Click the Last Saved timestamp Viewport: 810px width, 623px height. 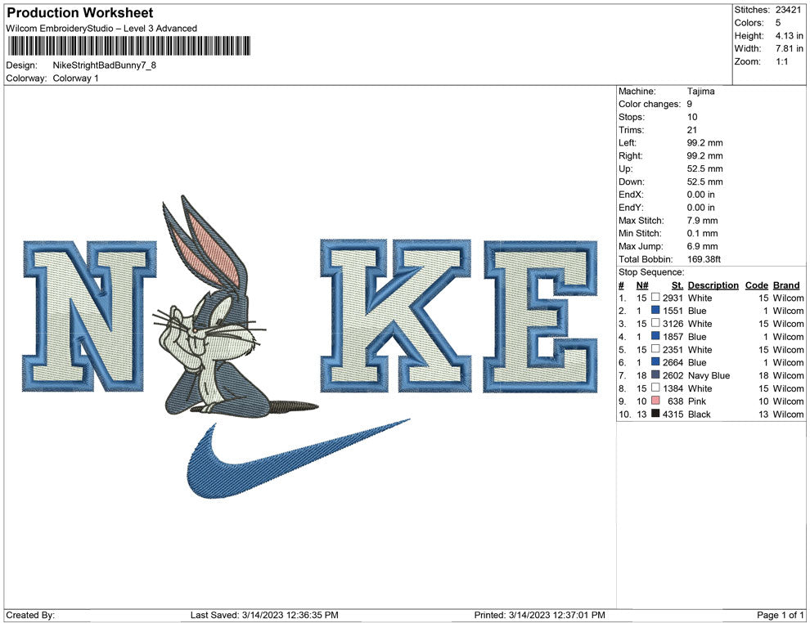coord(264,615)
